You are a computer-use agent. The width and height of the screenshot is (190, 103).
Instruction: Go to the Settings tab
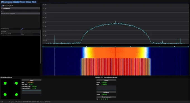click(28, 2)
